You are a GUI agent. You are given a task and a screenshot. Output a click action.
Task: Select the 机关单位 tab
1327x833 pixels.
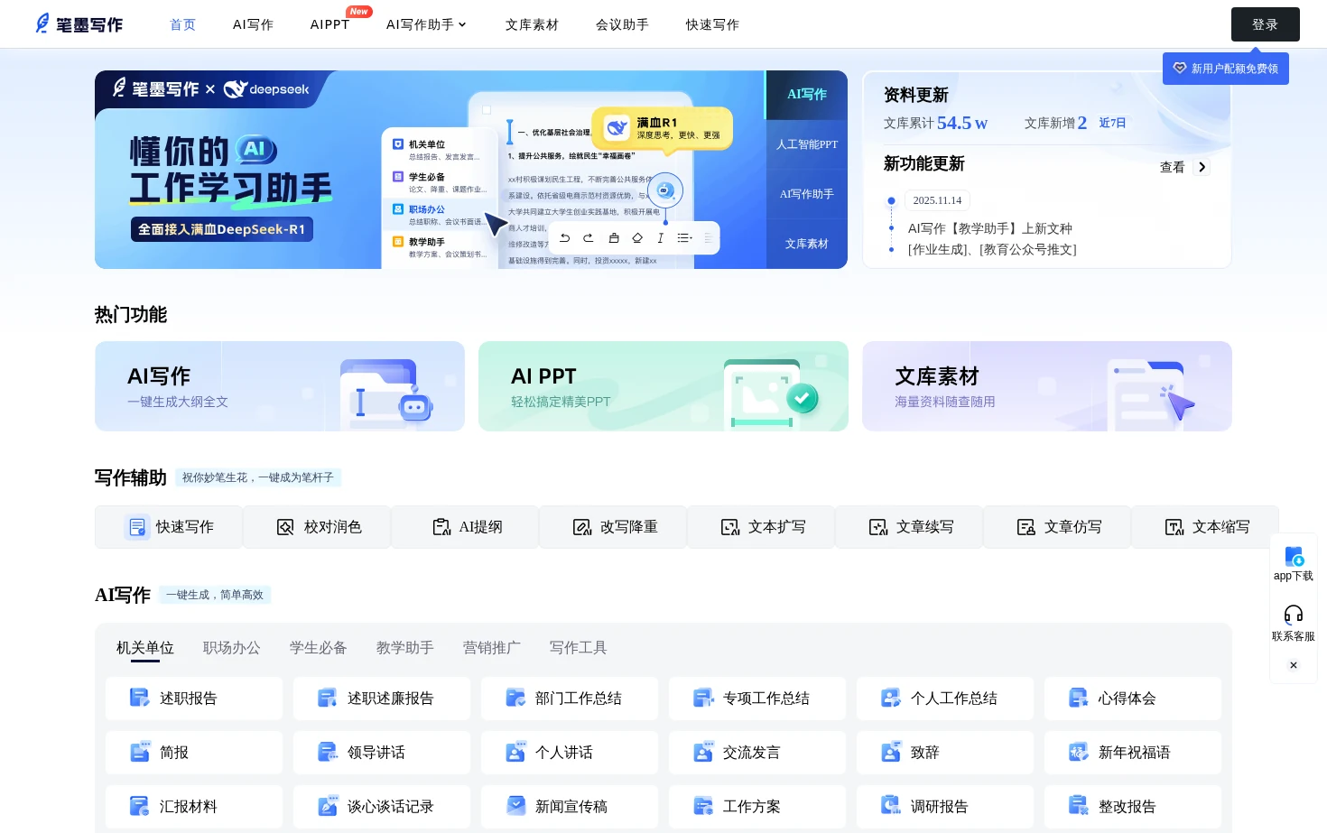coord(145,648)
